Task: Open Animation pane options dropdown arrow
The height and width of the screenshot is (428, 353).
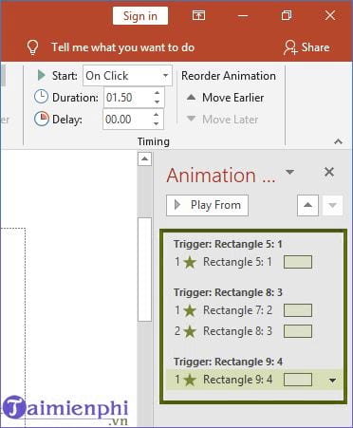Action: (x=289, y=172)
